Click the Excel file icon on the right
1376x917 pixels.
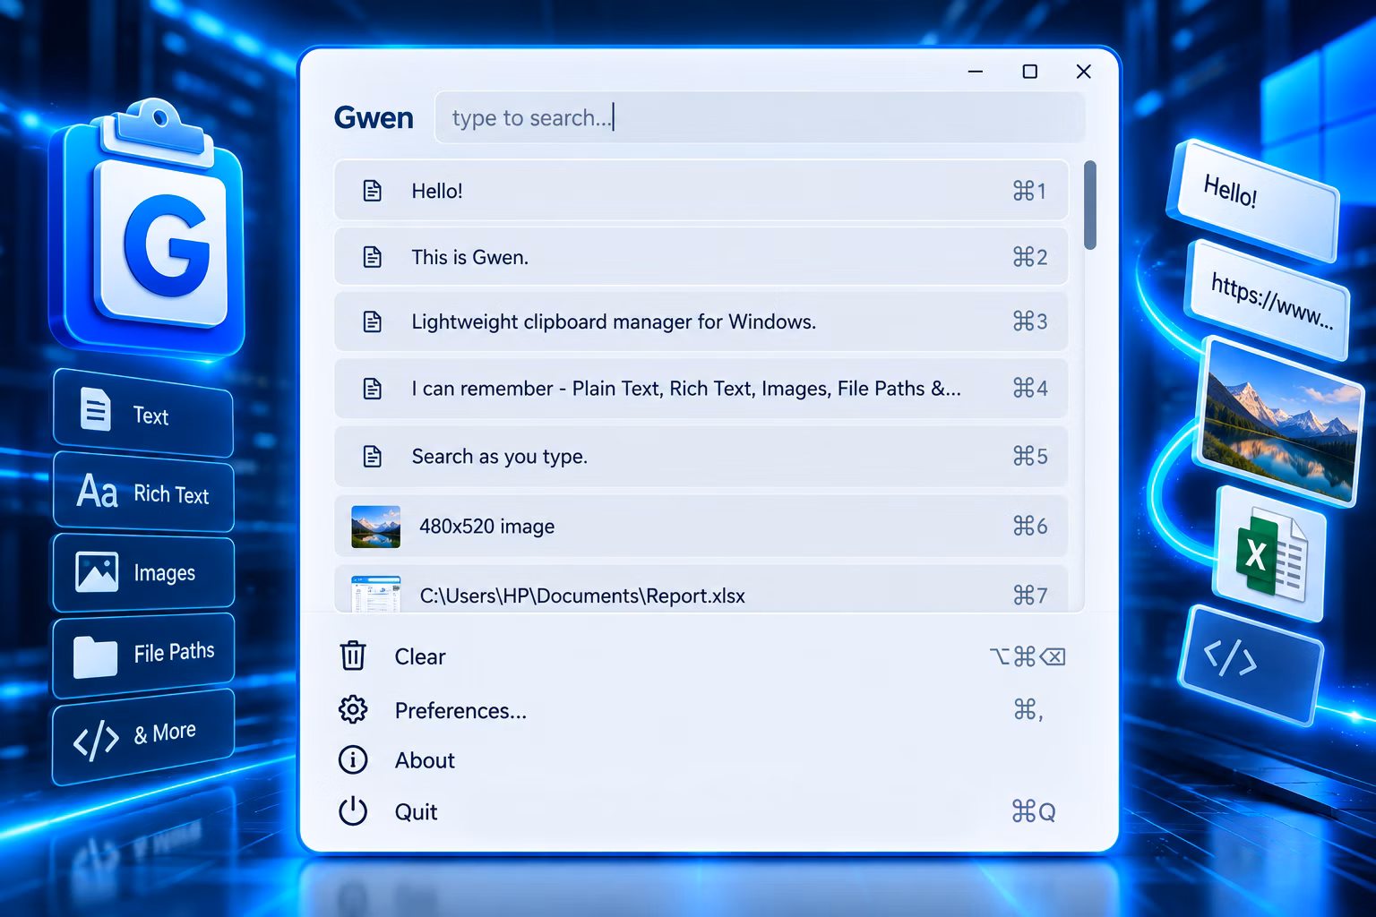(1270, 555)
